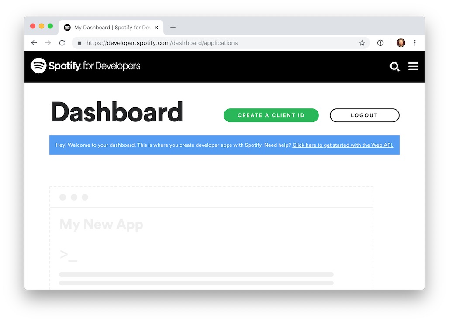
Task: Open the hamburger navigation menu
Action: coord(413,66)
